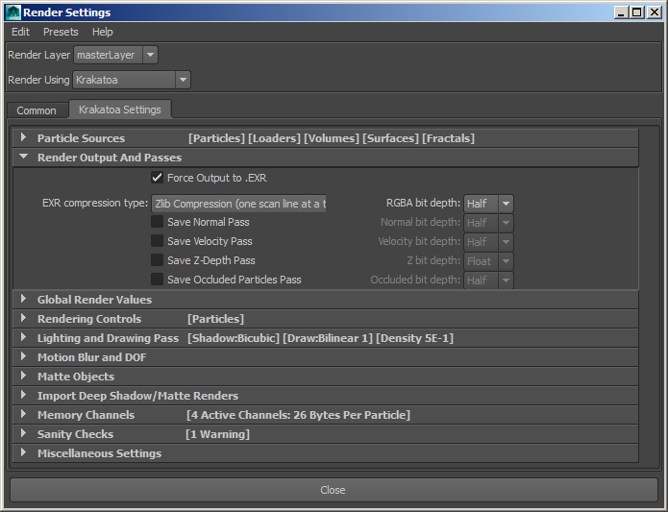Click the 'RGBA bit depth:' label
This screenshot has width=668, height=512.
(x=423, y=203)
